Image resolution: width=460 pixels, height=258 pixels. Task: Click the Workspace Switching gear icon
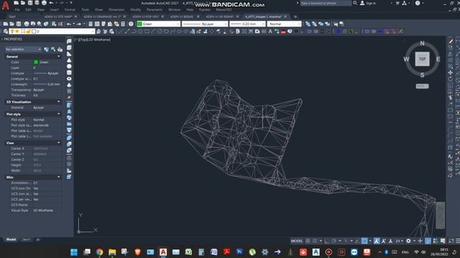(x=408, y=241)
